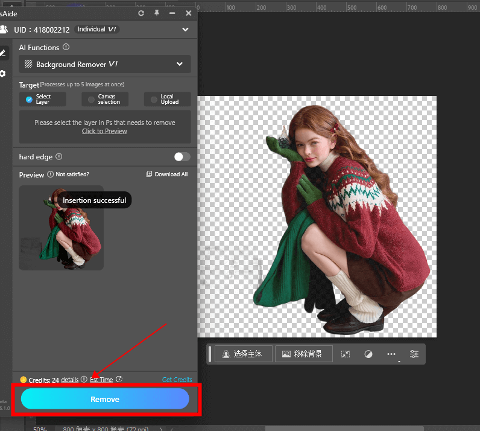Click the 移除背景 remove background button
480x431 pixels.
tap(304, 354)
